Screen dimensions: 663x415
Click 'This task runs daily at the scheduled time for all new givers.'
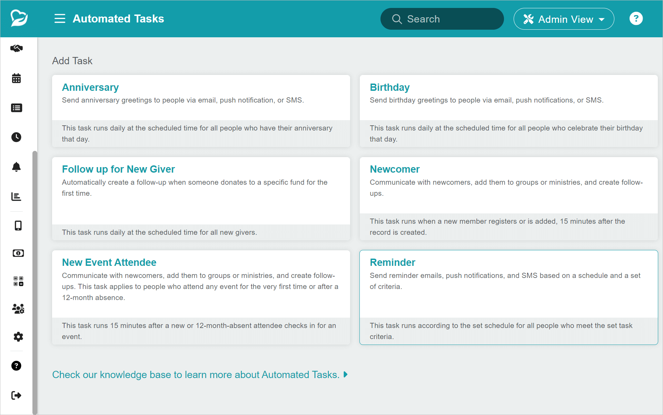[159, 232]
